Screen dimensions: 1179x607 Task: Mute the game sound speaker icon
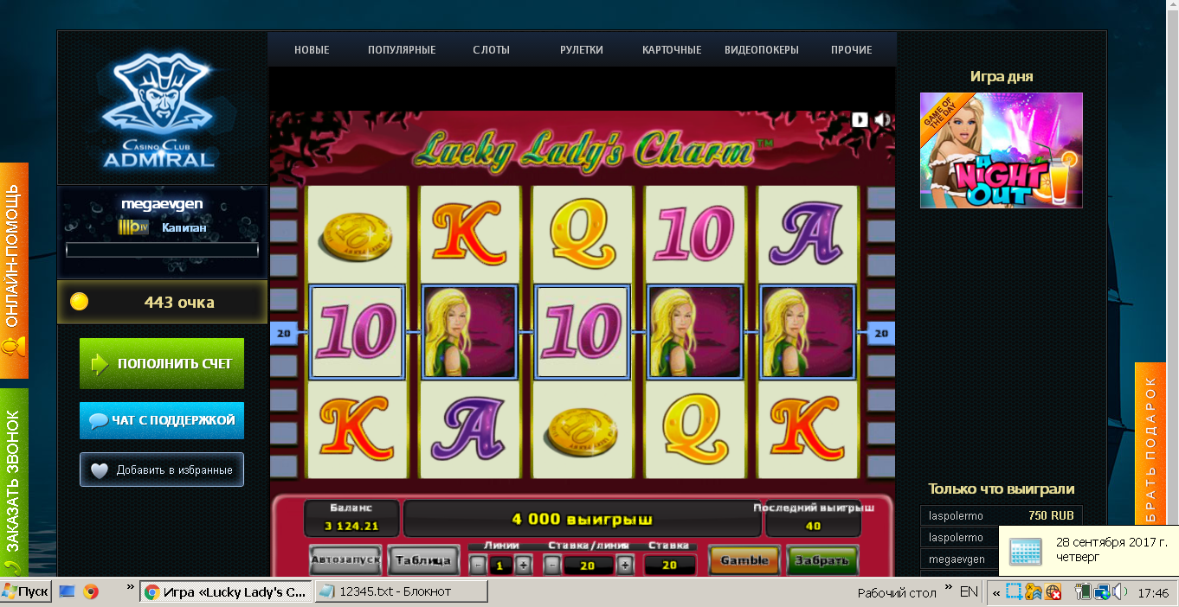point(882,120)
